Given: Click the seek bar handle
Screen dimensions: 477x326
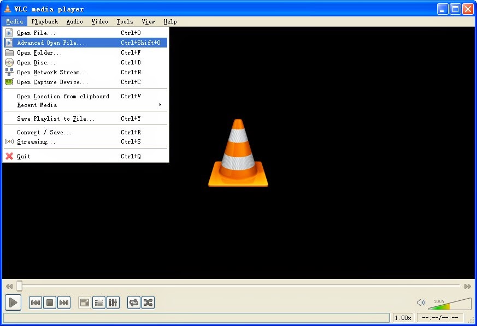Looking at the screenshot, I should point(19,286).
